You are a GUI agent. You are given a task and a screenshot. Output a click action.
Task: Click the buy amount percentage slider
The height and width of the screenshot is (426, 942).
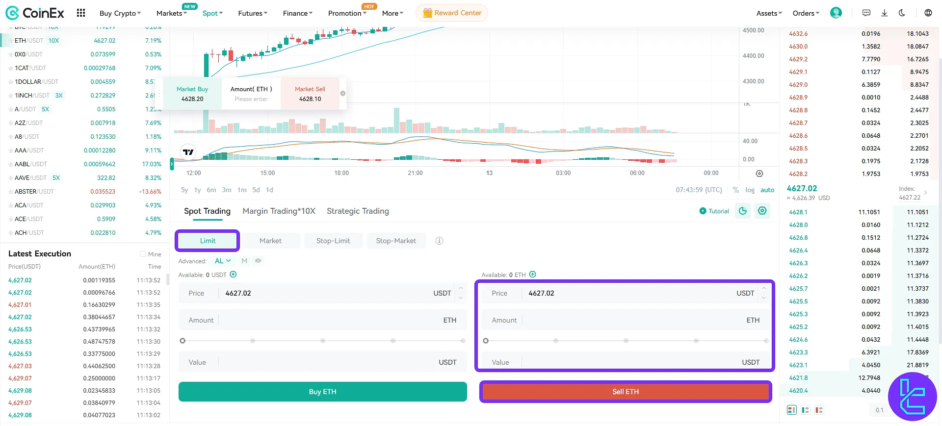point(323,341)
